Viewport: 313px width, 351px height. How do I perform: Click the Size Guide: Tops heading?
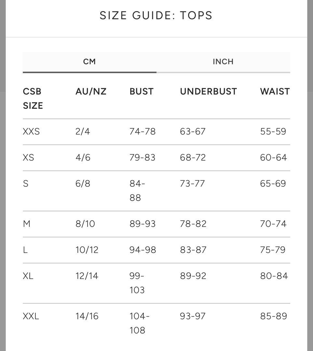click(x=156, y=16)
